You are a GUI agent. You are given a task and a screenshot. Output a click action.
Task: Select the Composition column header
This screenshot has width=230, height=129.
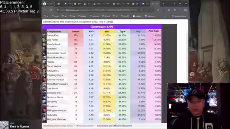57,32
